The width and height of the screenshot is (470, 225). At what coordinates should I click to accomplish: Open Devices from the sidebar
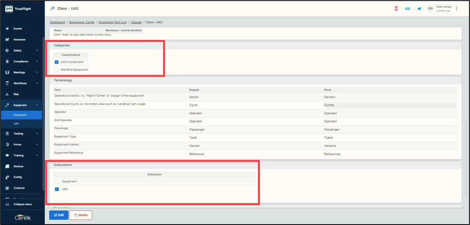18,166
